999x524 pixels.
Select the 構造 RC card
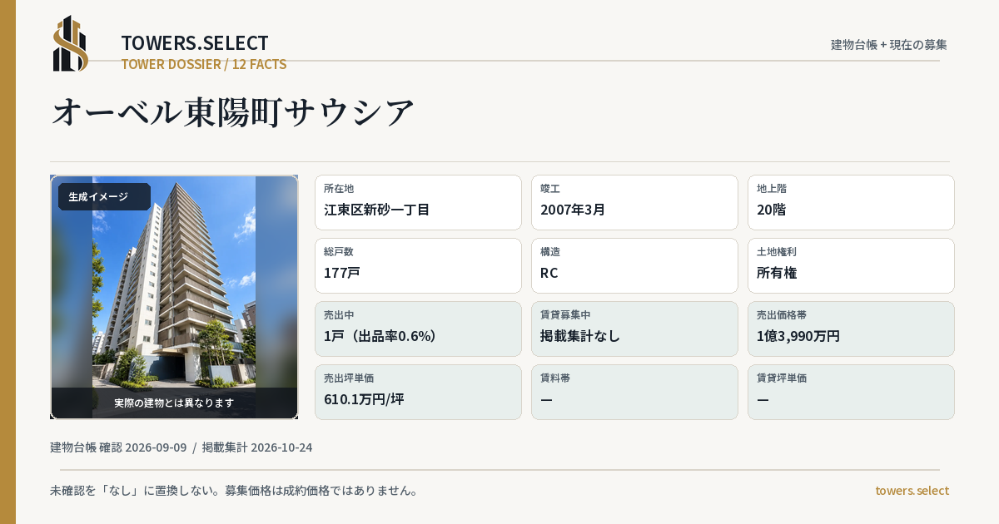coord(634,265)
